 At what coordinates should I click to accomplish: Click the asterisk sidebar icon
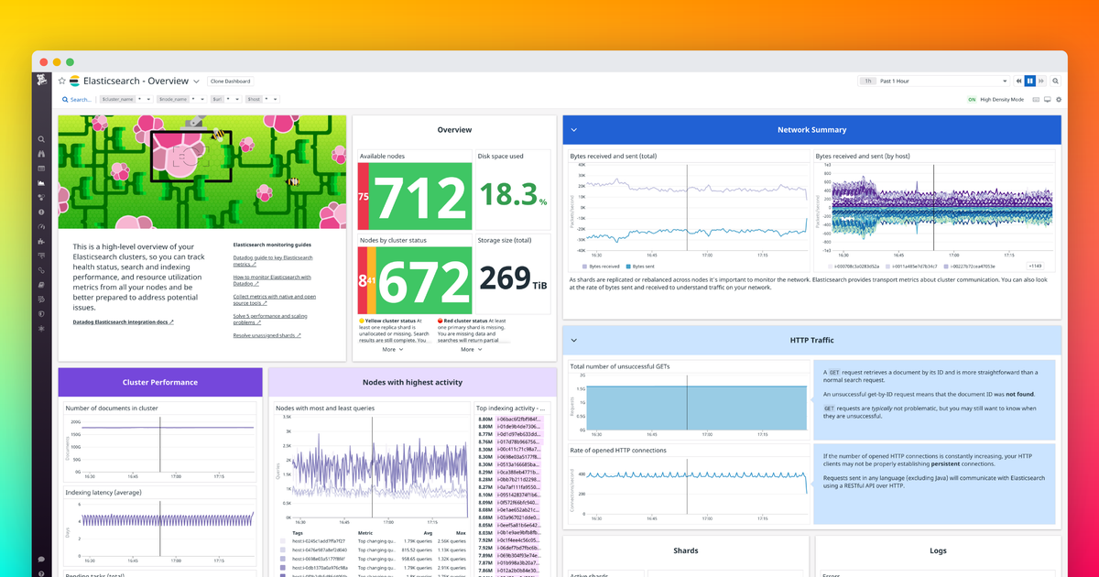click(x=41, y=327)
